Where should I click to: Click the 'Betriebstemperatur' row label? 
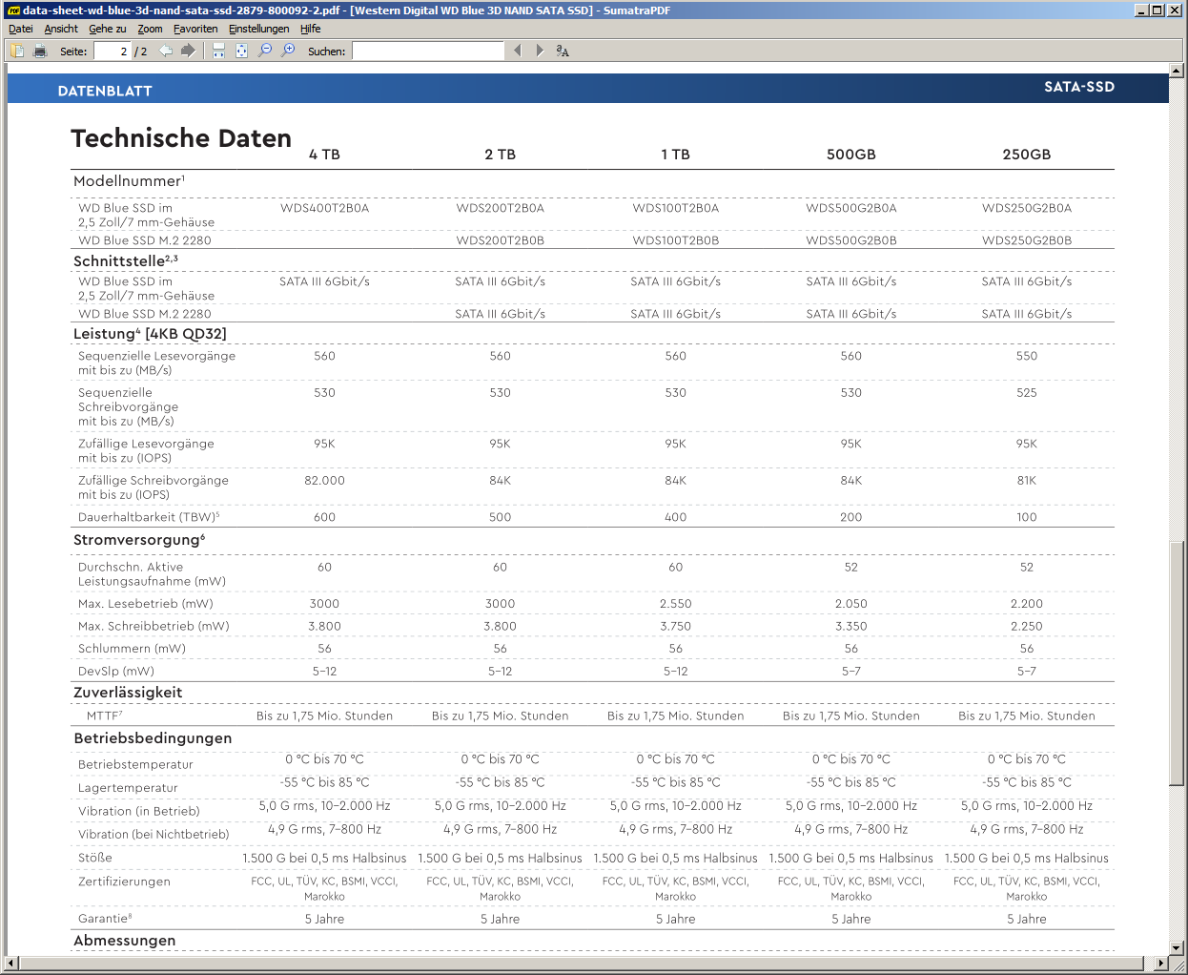(x=135, y=765)
